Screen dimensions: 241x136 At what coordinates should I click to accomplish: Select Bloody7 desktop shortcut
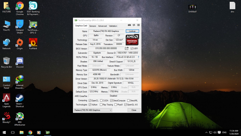pos(6,118)
